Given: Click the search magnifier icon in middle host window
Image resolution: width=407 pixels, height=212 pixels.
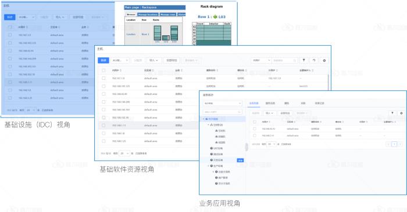Looking at the screenshot, I should (295, 60).
